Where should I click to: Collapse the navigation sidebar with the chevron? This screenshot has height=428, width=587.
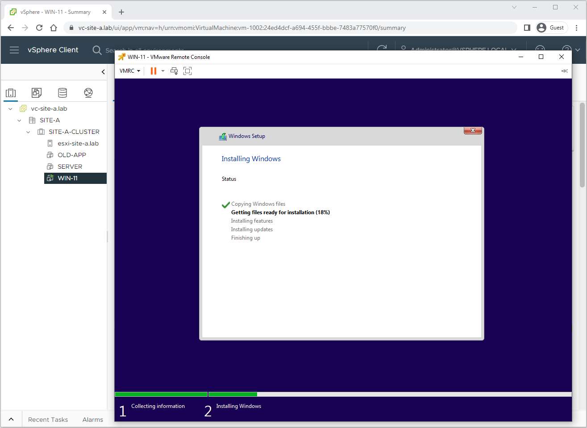tap(103, 72)
